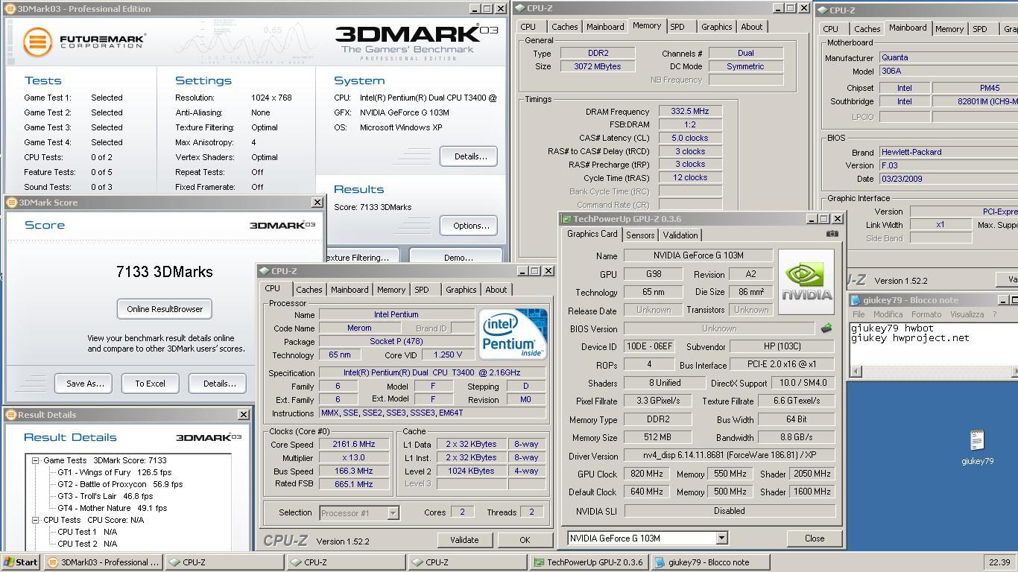
Task: Select GT4 - Mother Nature result row
Action: click(x=113, y=508)
